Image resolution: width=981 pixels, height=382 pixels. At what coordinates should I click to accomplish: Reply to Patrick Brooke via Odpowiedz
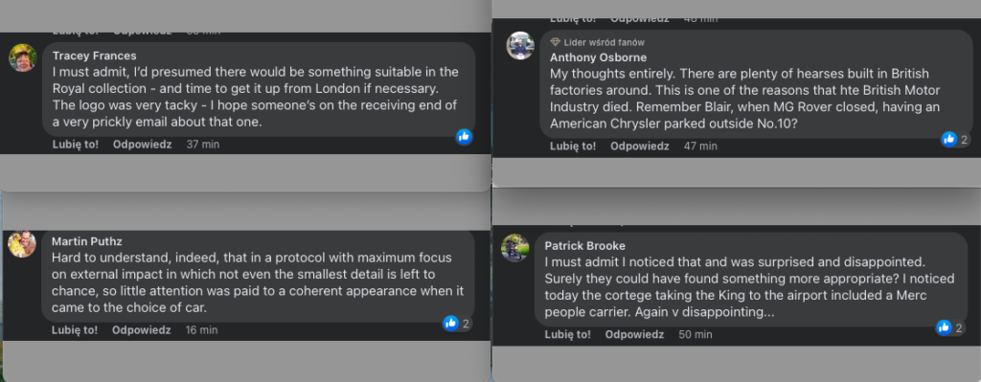point(634,334)
